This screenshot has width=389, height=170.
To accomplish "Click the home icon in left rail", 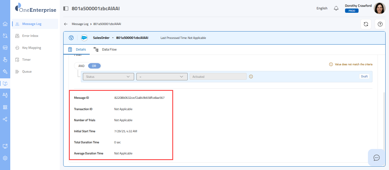I will click(x=5, y=24).
